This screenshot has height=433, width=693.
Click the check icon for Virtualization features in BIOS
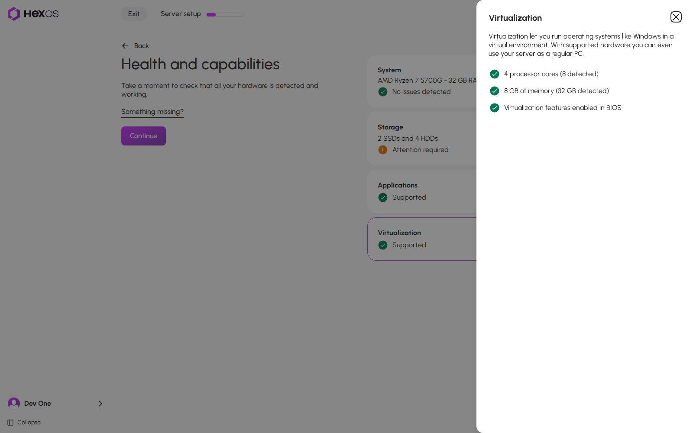[495, 108]
